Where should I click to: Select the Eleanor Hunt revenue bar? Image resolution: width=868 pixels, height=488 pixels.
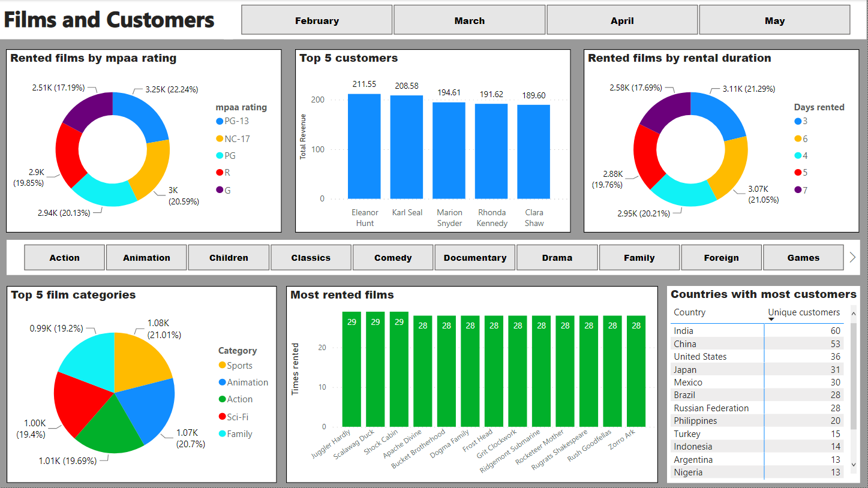pyautogui.click(x=365, y=147)
